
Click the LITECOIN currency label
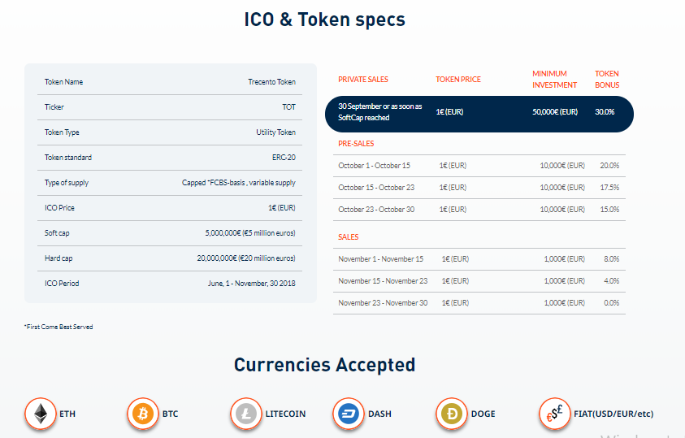pos(285,414)
